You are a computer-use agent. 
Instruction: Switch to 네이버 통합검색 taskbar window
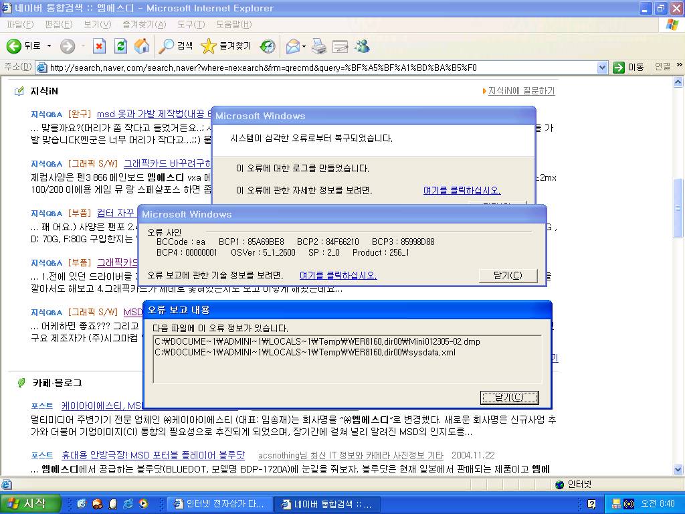coord(327,504)
